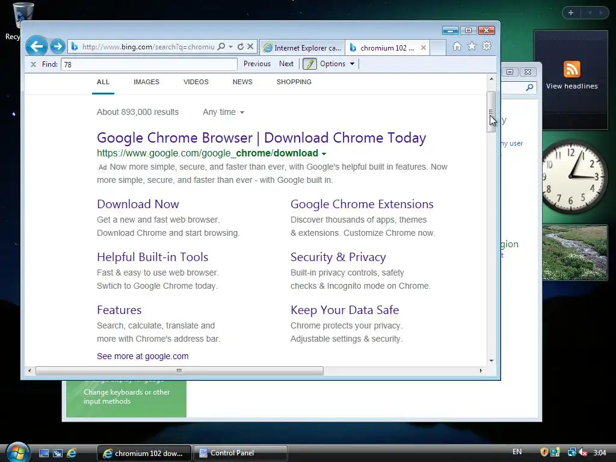Open the Home page icon
Screen dimensions: 616x462
tap(457, 46)
